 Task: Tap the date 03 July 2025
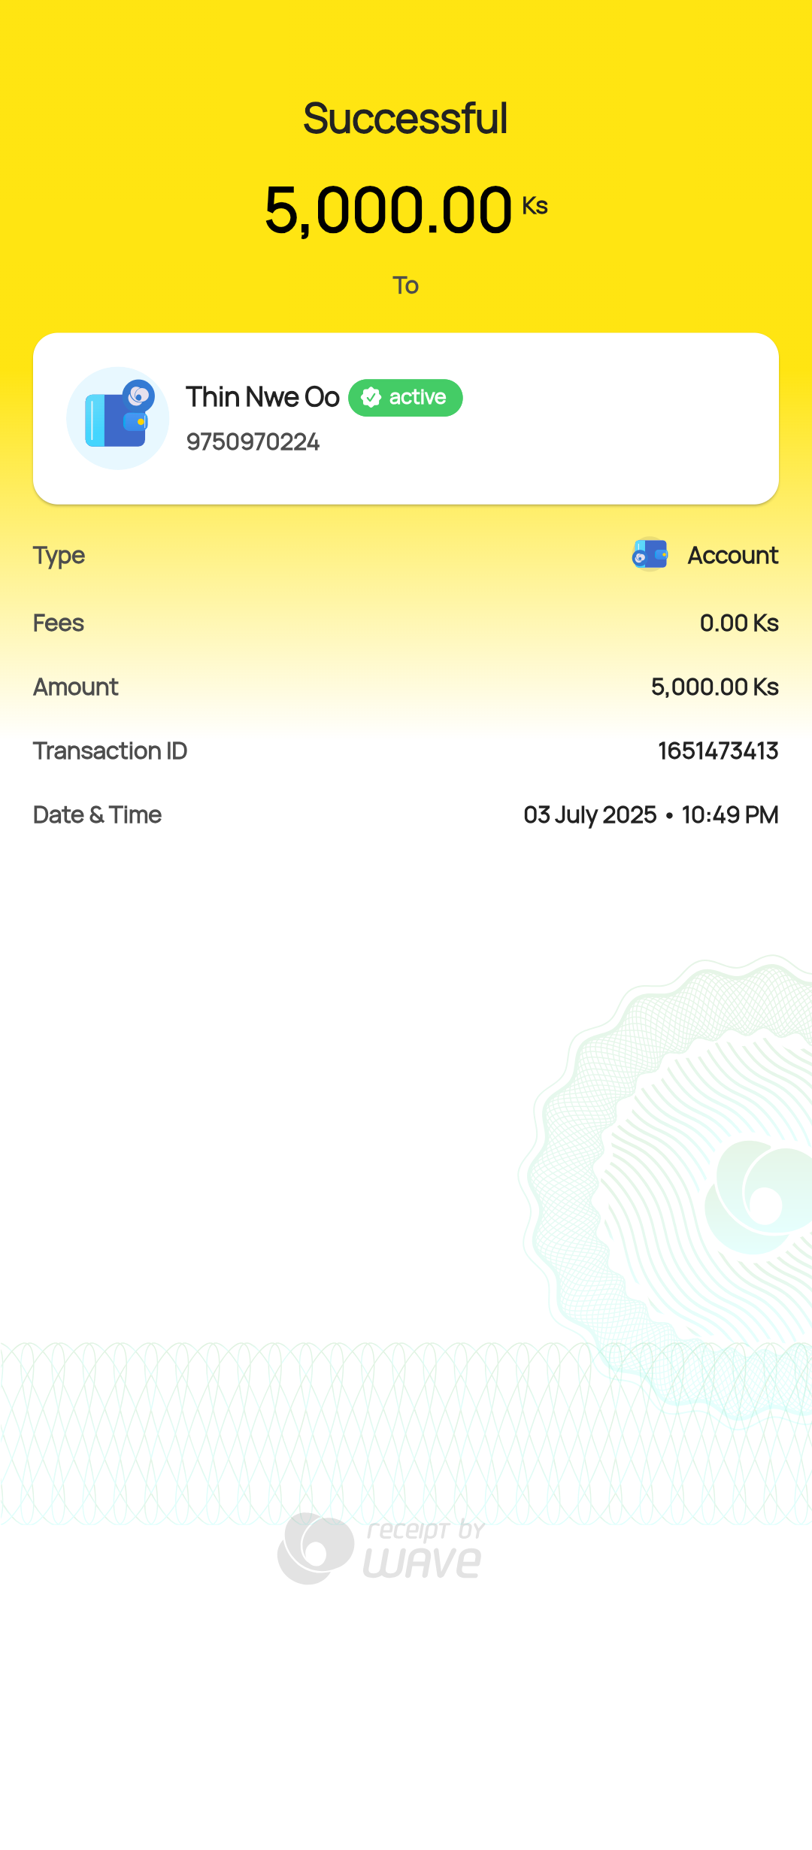[x=590, y=814]
